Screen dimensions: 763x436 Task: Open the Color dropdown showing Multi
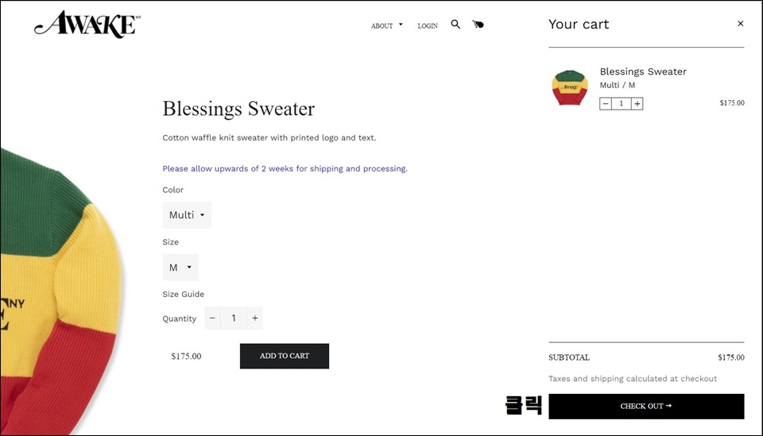pos(187,215)
